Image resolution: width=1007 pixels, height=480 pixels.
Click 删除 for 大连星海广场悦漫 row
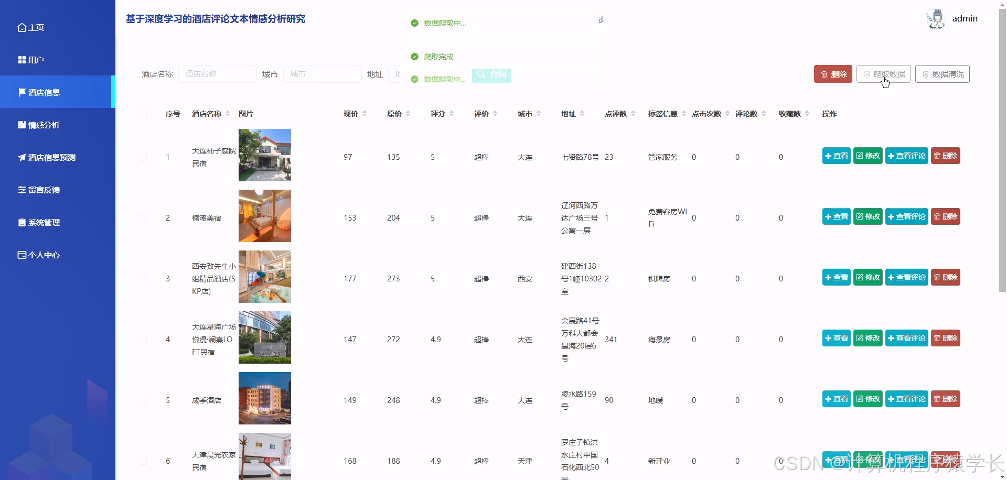[x=946, y=338]
